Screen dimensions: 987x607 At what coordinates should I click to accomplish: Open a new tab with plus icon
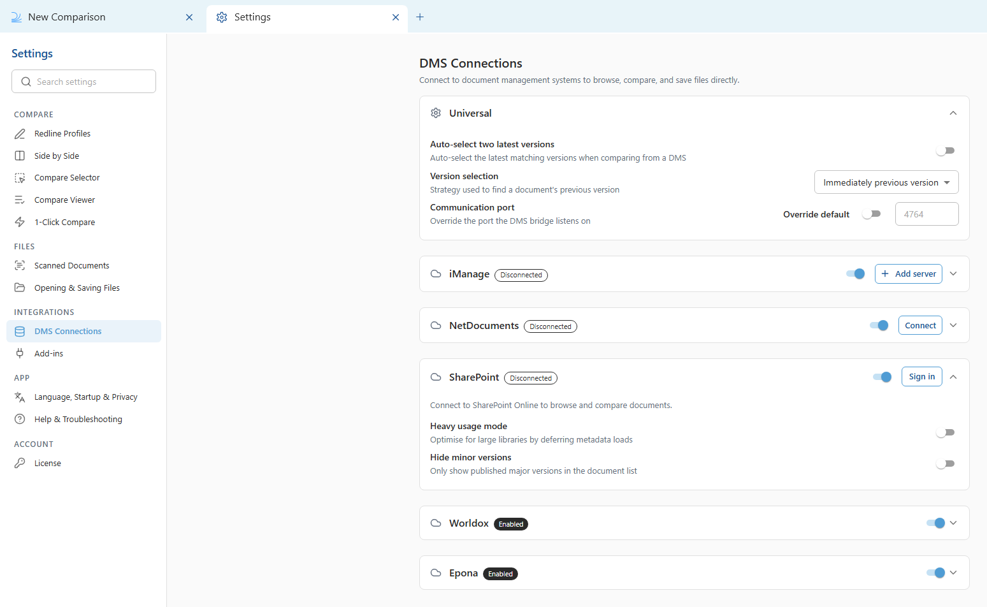pos(420,17)
